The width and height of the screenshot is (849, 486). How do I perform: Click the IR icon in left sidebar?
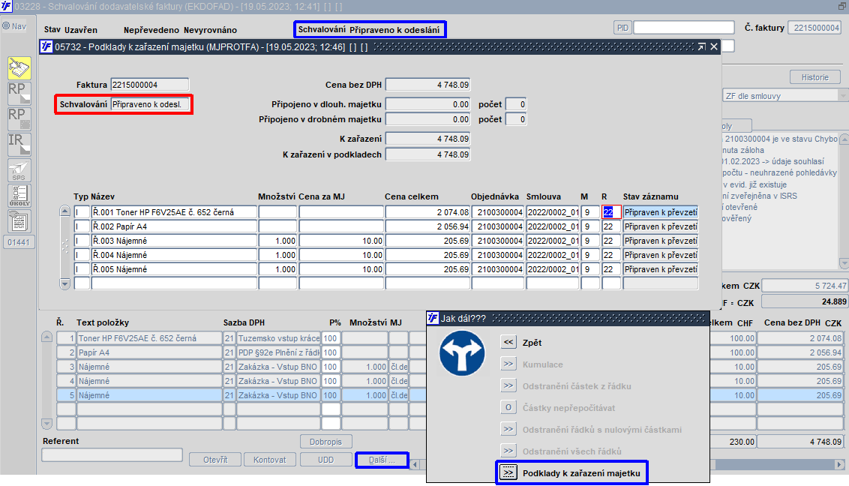(19, 144)
